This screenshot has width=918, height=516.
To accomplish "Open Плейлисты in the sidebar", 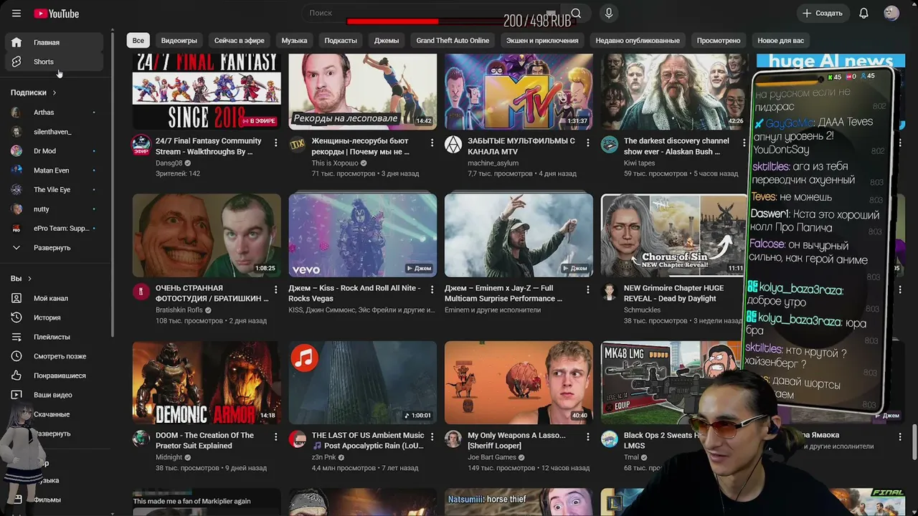I will click(x=54, y=337).
